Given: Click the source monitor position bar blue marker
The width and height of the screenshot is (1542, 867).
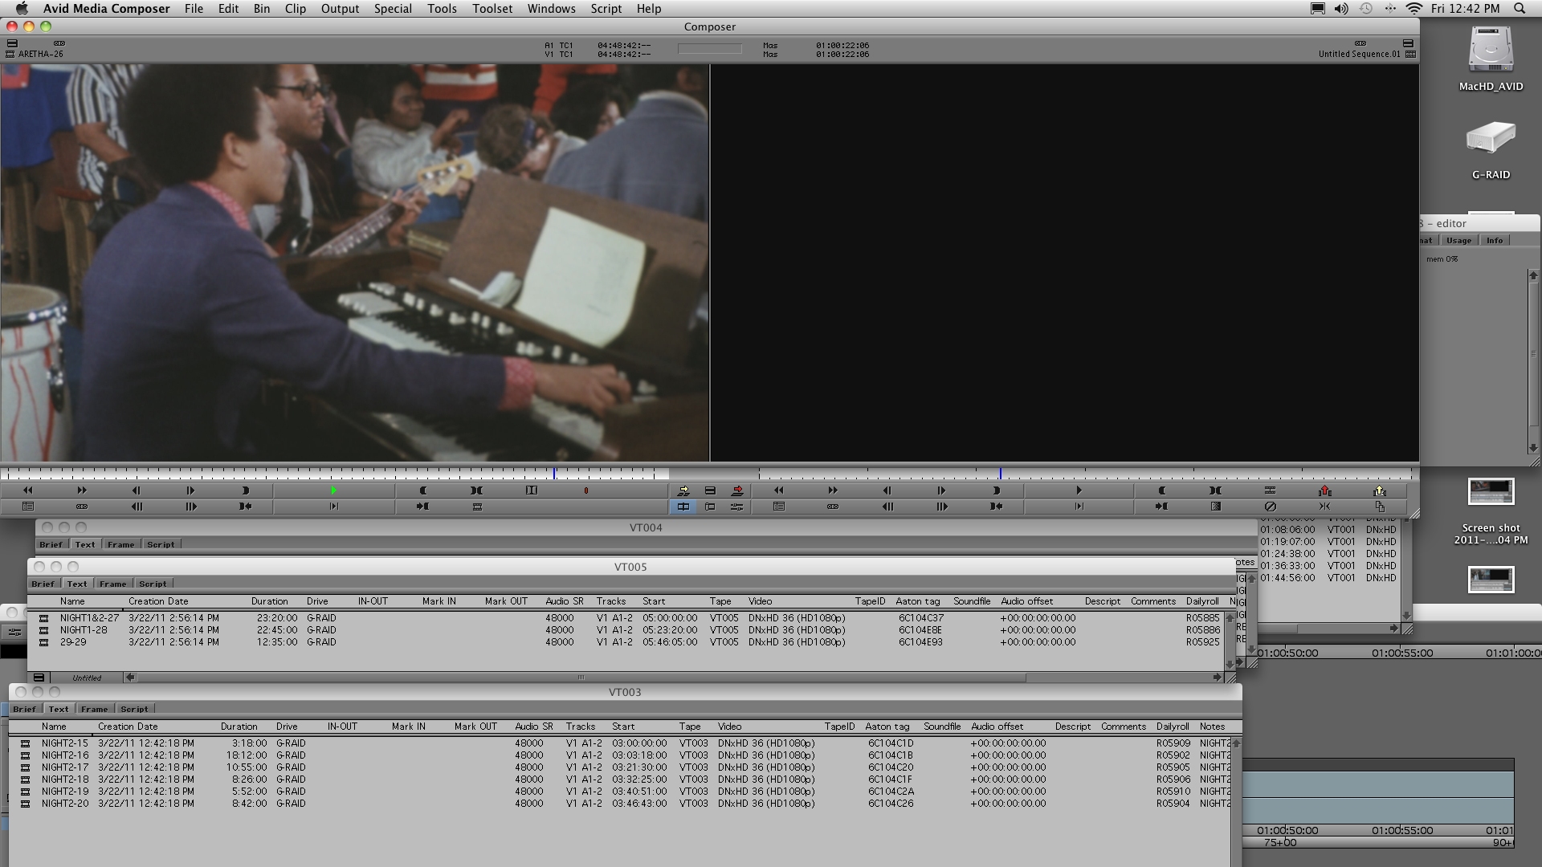Looking at the screenshot, I should 554,474.
